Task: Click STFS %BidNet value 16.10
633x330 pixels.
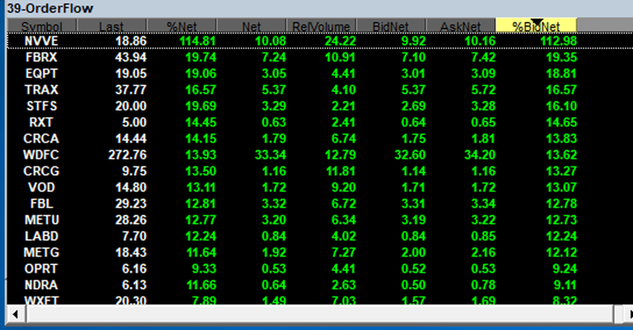Action: pyautogui.click(x=561, y=106)
